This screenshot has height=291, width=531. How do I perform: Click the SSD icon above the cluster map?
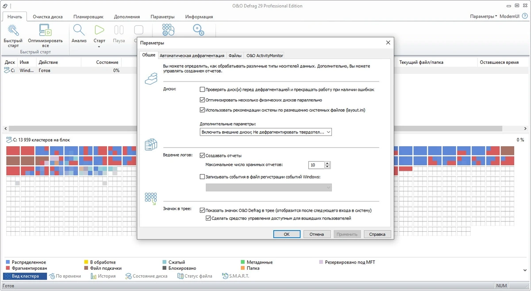pyautogui.click(x=8, y=140)
